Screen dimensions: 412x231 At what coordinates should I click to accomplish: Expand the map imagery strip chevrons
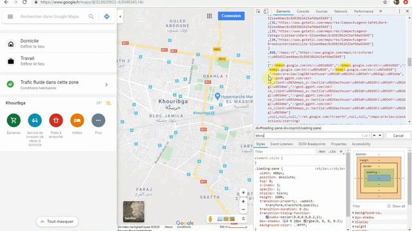[x=243, y=219]
